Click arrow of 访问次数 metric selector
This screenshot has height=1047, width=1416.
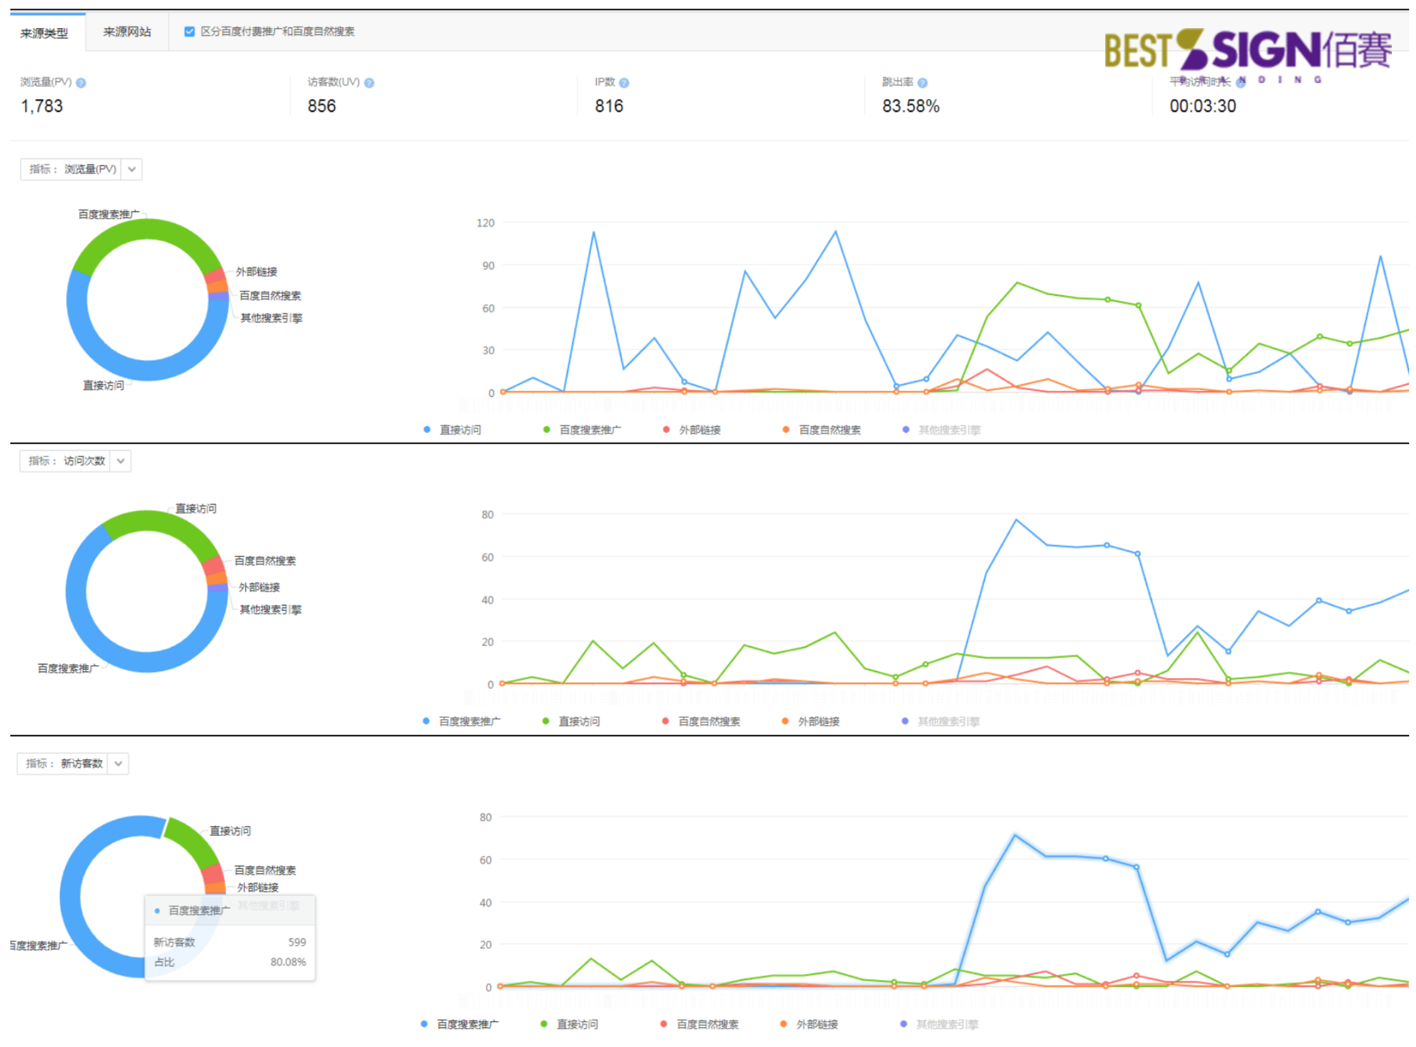pyautogui.click(x=121, y=462)
